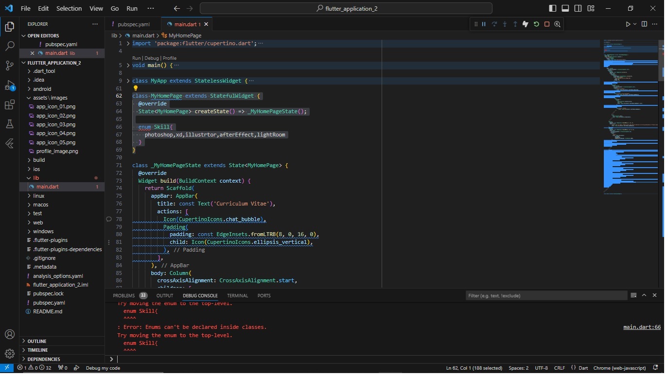The image size is (668, 376).
Task: Open the Accounts menu icon
Action: point(9,334)
